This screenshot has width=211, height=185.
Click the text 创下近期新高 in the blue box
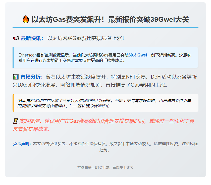coord(163,55)
